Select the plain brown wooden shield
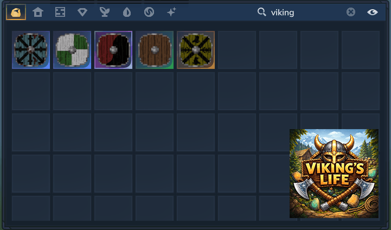 pos(155,50)
